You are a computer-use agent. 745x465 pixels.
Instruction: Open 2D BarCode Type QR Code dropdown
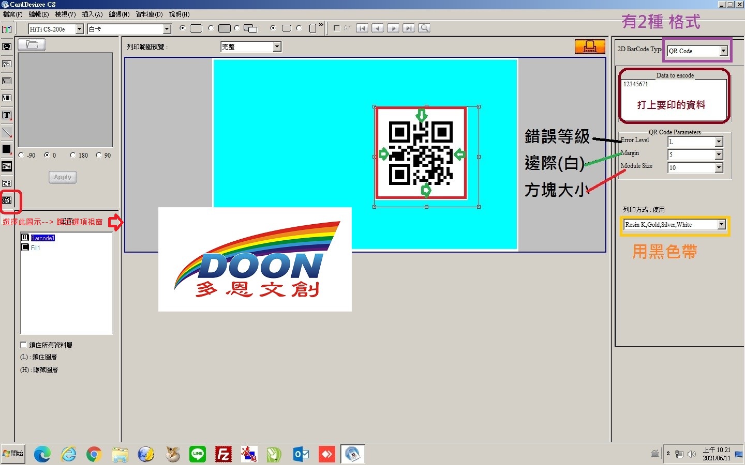pos(723,51)
